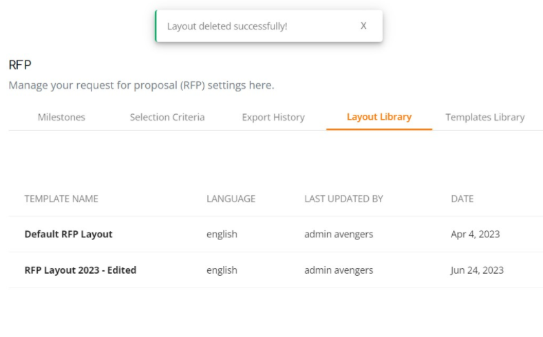The height and width of the screenshot is (337, 543).
Task: Click admin avengers in the Default RFP Layout row
Action: pyautogui.click(x=339, y=235)
